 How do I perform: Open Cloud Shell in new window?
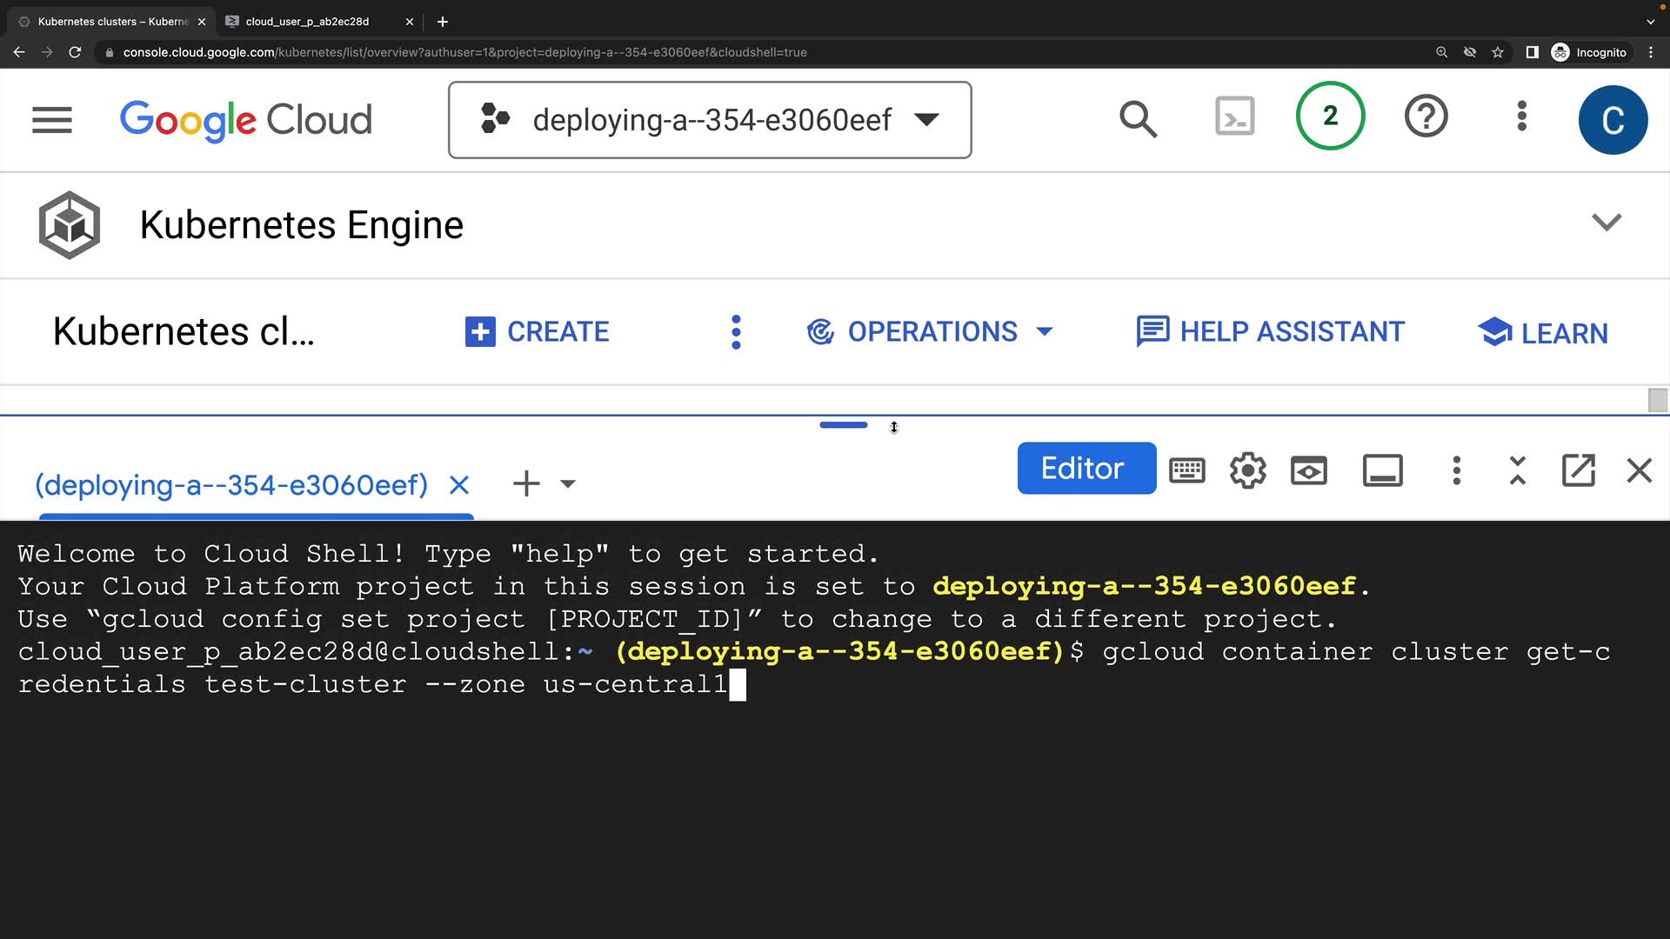click(x=1578, y=470)
